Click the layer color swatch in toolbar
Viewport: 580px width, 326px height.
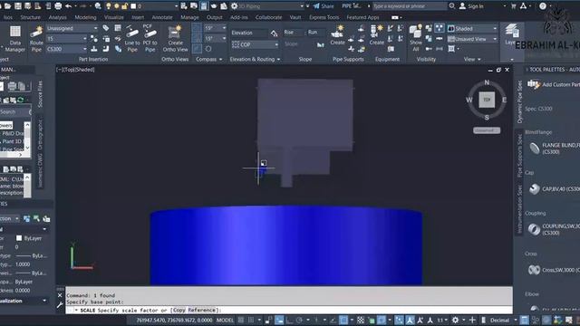coord(133,6)
